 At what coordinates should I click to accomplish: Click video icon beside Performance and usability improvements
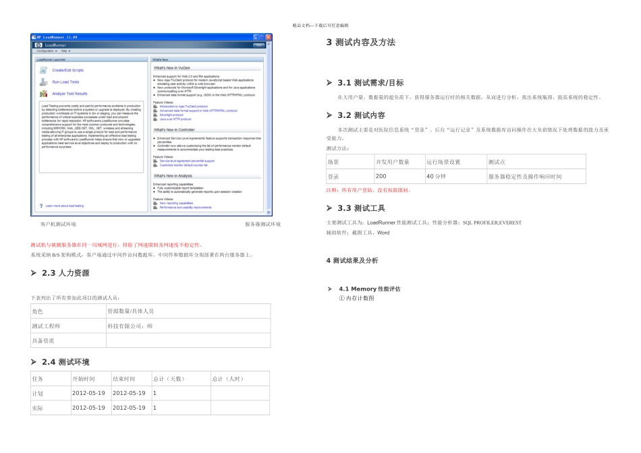coord(155,208)
